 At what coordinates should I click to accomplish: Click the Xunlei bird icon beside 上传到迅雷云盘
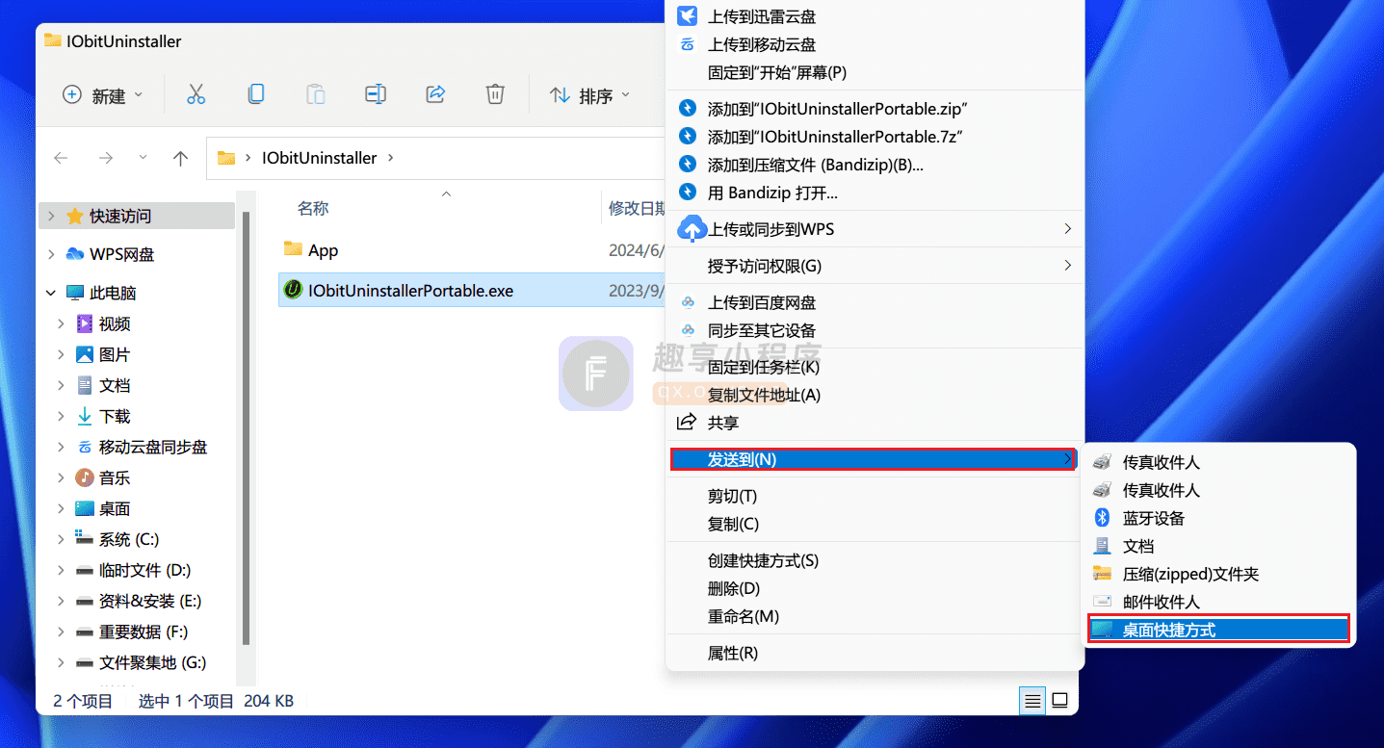(x=687, y=16)
